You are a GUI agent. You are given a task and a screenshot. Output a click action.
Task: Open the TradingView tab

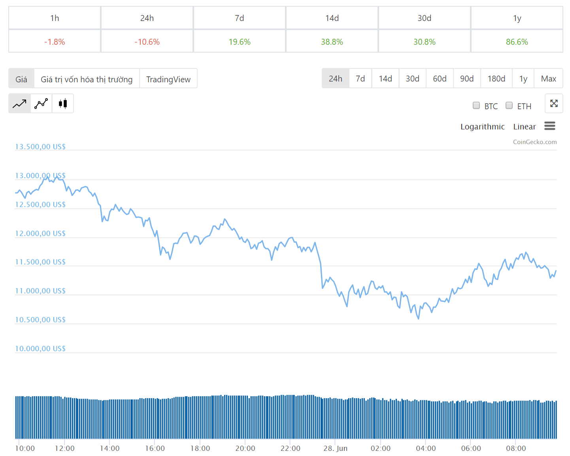coord(168,79)
